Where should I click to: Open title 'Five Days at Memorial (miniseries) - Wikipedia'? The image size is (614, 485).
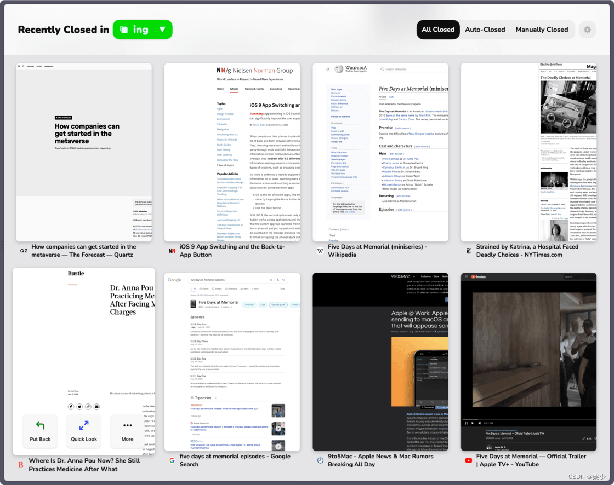pyautogui.click(x=378, y=251)
